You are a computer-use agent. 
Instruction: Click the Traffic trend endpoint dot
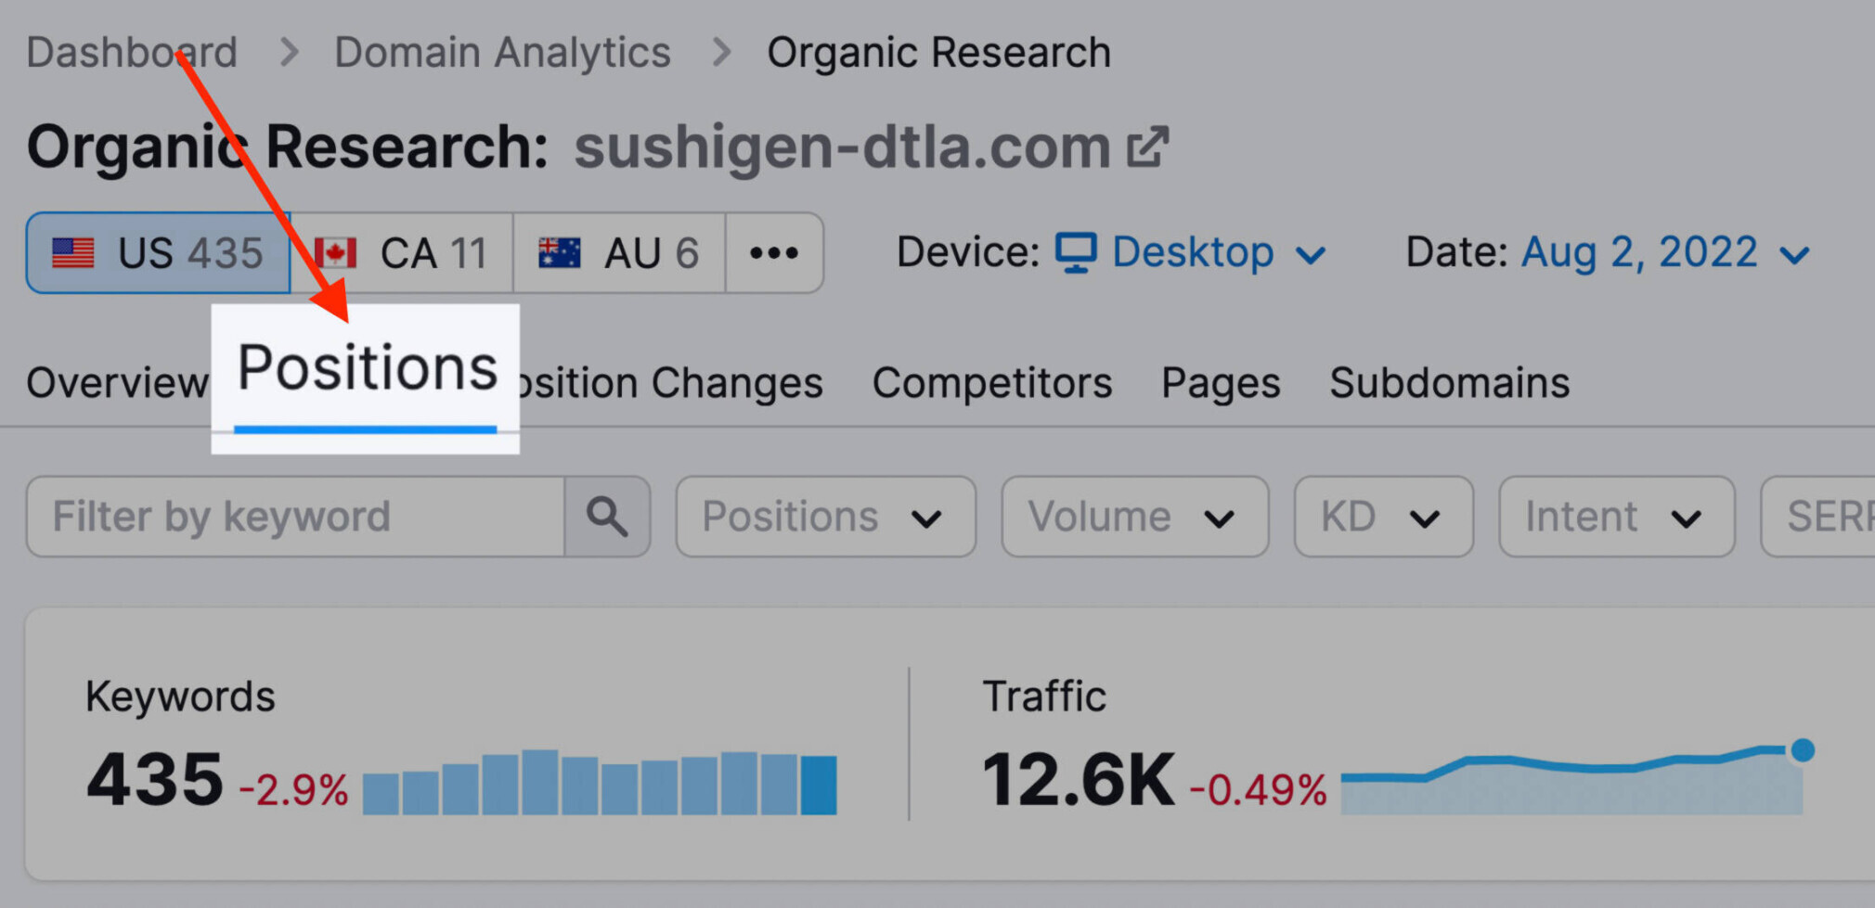[x=1803, y=749]
